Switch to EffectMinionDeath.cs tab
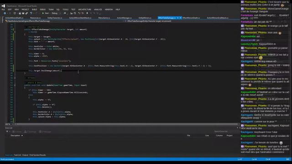 coord(191,18)
